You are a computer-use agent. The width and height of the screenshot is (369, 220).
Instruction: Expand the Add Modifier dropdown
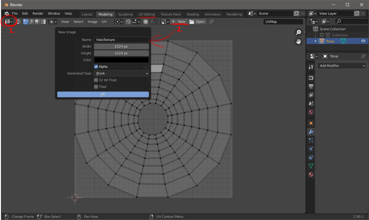pyautogui.click(x=342, y=66)
